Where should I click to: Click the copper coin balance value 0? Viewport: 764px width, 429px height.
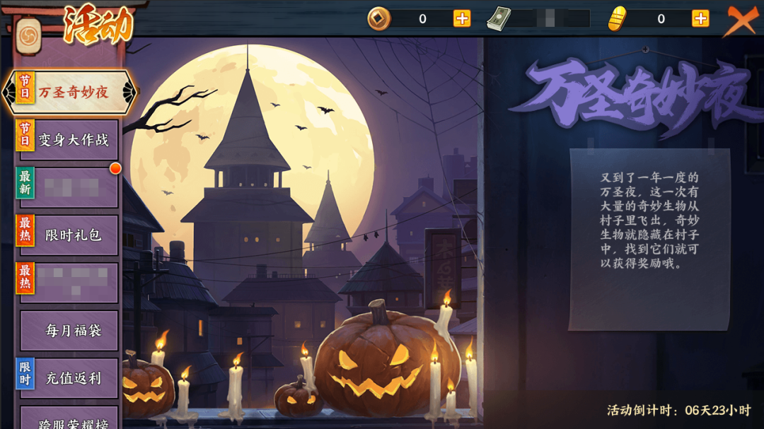tap(422, 19)
